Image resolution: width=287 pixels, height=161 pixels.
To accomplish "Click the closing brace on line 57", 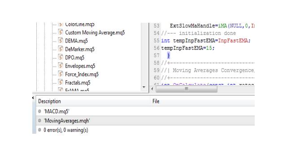I will 169,55.
